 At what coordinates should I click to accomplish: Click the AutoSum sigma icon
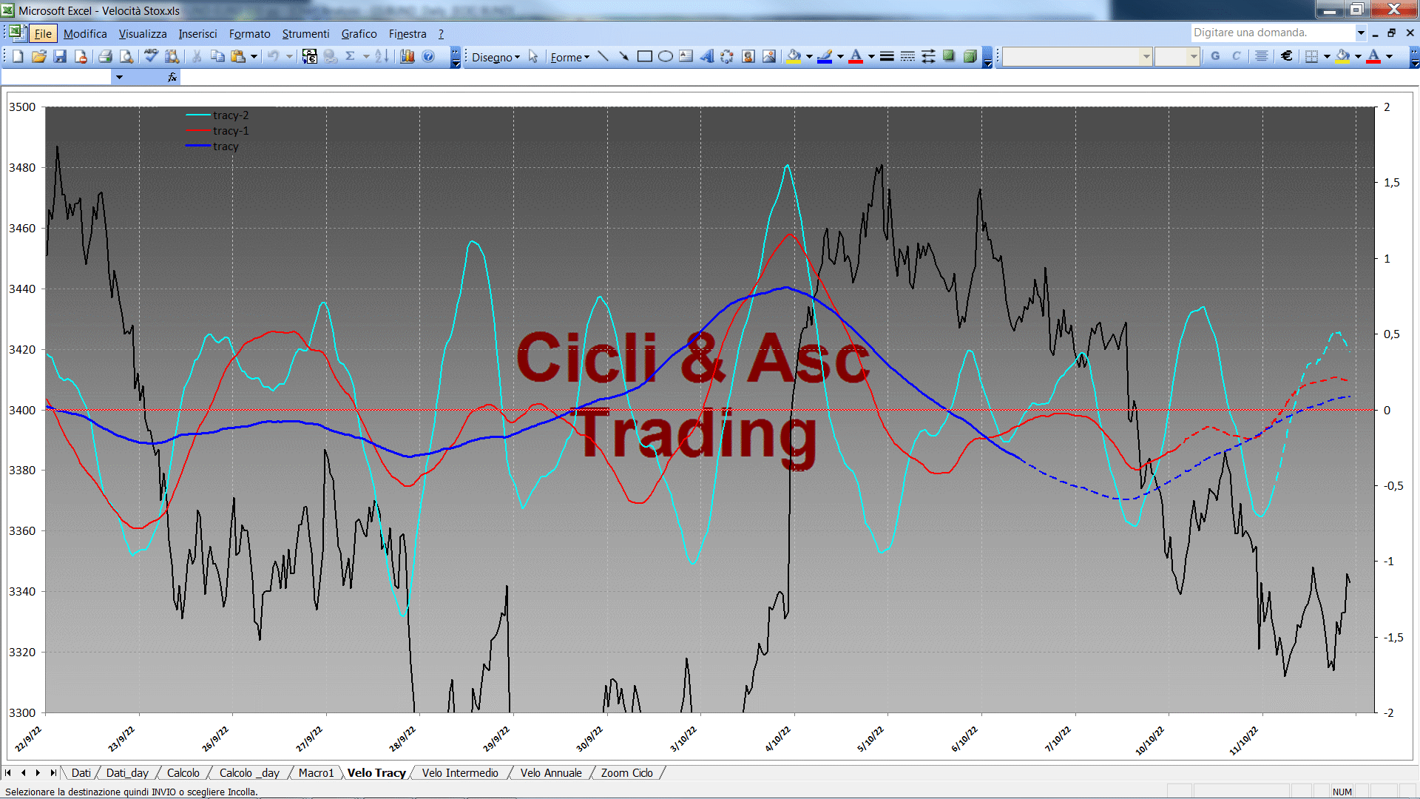coord(351,56)
